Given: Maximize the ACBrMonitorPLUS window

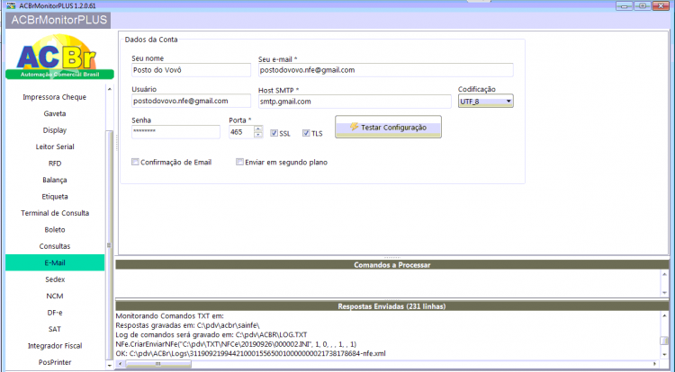Looking at the screenshot, I should (x=643, y=5).
